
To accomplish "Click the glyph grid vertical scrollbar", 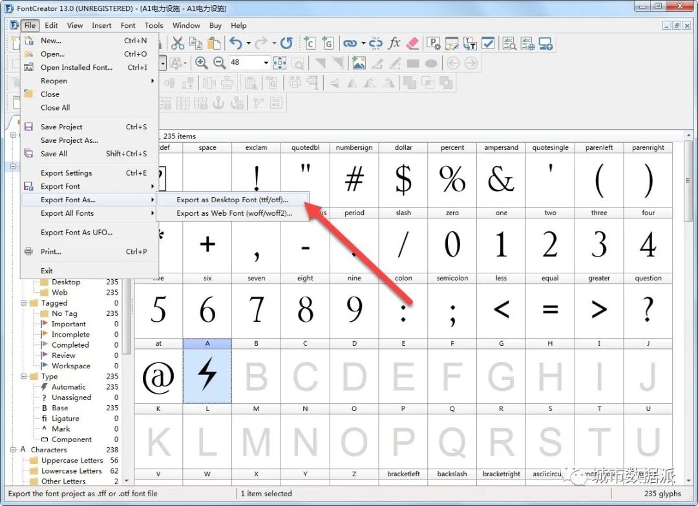I will click(688, 180).
